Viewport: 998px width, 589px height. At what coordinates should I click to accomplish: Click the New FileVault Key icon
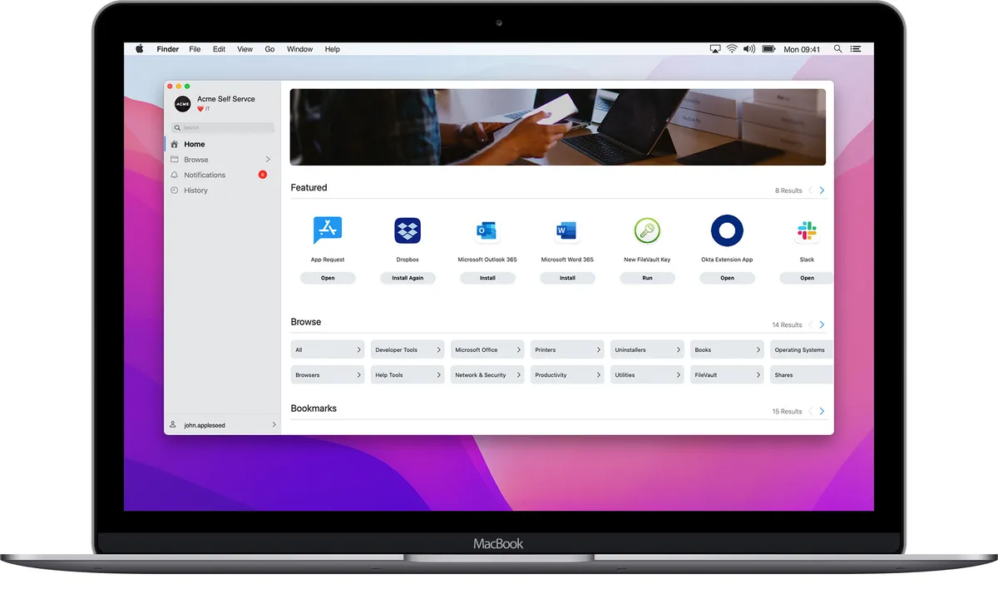pyautogui.click(x=647, y=230)
